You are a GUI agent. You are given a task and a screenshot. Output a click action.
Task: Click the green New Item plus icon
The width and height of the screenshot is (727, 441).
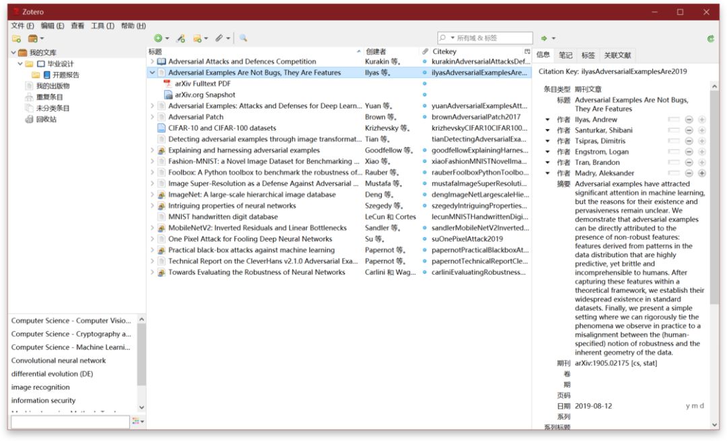tap(158, 38)
